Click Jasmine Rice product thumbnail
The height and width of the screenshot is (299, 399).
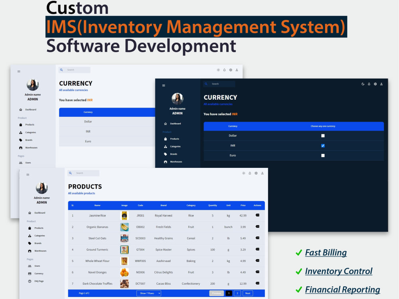click(x=124, y=216)
